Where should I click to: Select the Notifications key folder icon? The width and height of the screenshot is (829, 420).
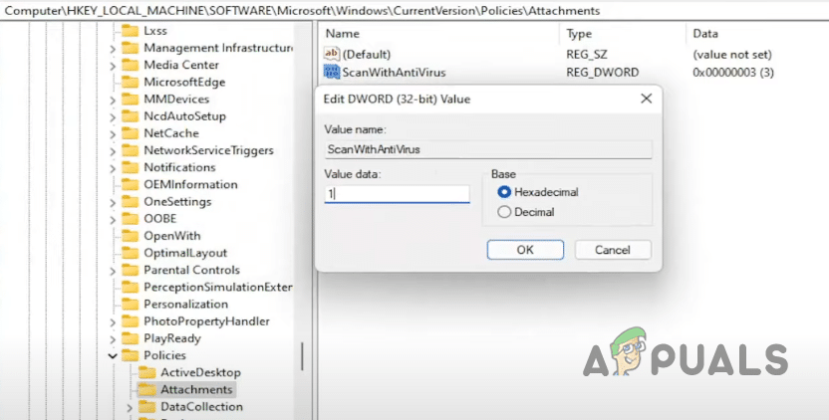click(130, 167)
